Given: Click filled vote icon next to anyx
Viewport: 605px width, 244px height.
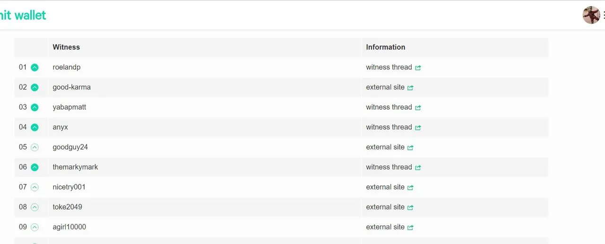Looking at the screenshot, I should [35, 127].
